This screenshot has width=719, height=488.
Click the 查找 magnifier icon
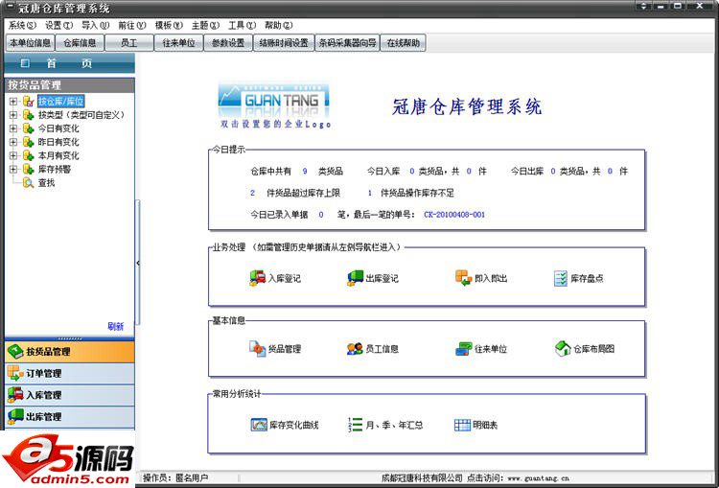[x=29, y=183]
